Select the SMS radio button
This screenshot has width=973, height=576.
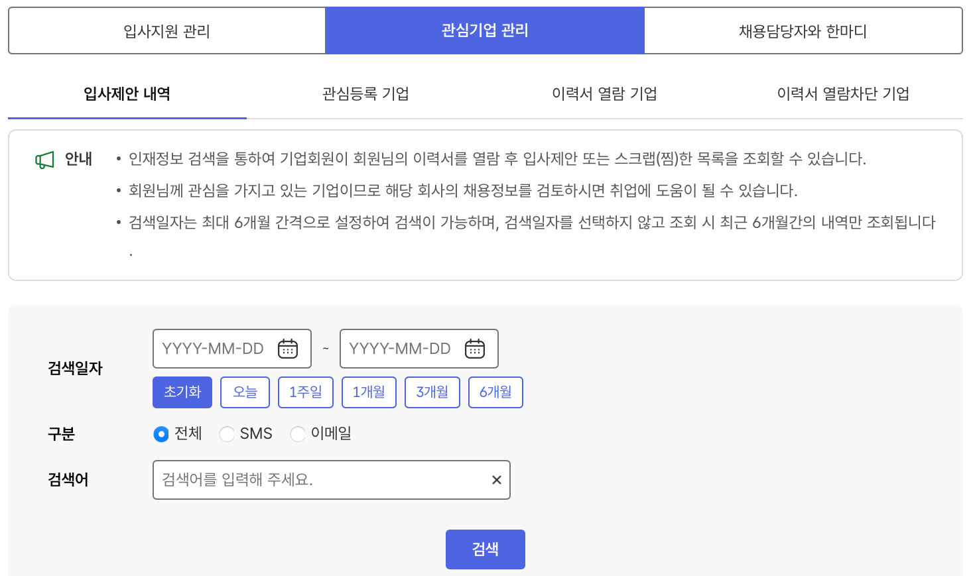click(x=227, y=434)
